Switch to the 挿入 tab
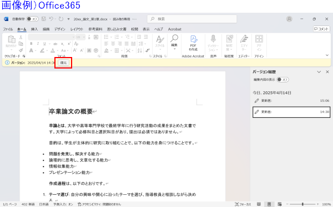The width and height of the screenshot is (333, 207). point(34,29)
